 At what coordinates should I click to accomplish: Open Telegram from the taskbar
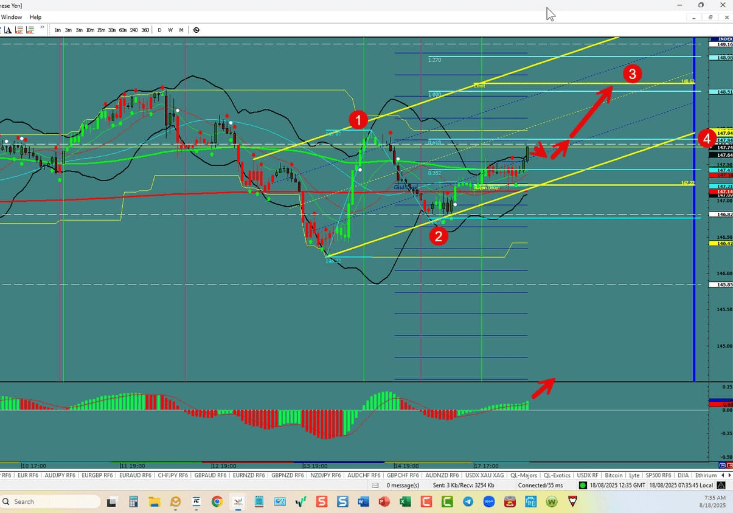[467, 501]
